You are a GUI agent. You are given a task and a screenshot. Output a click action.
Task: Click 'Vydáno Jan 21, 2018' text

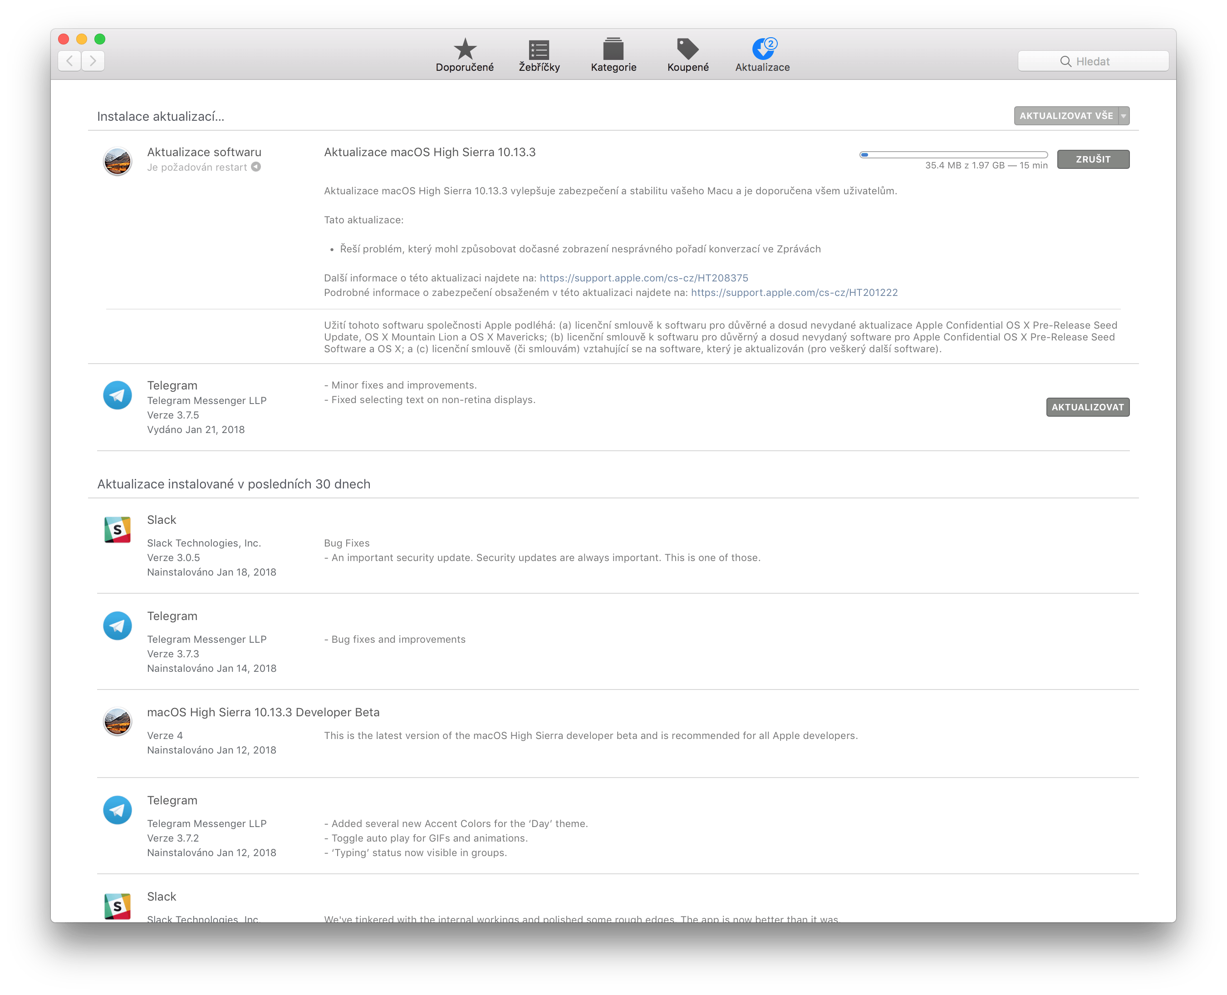196,429
